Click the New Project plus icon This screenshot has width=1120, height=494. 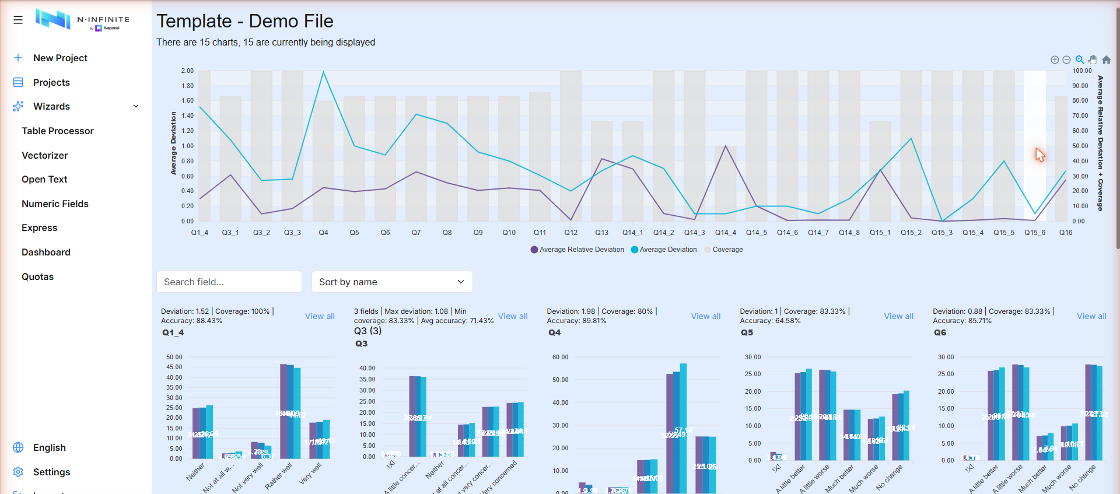tap(18, 58)
